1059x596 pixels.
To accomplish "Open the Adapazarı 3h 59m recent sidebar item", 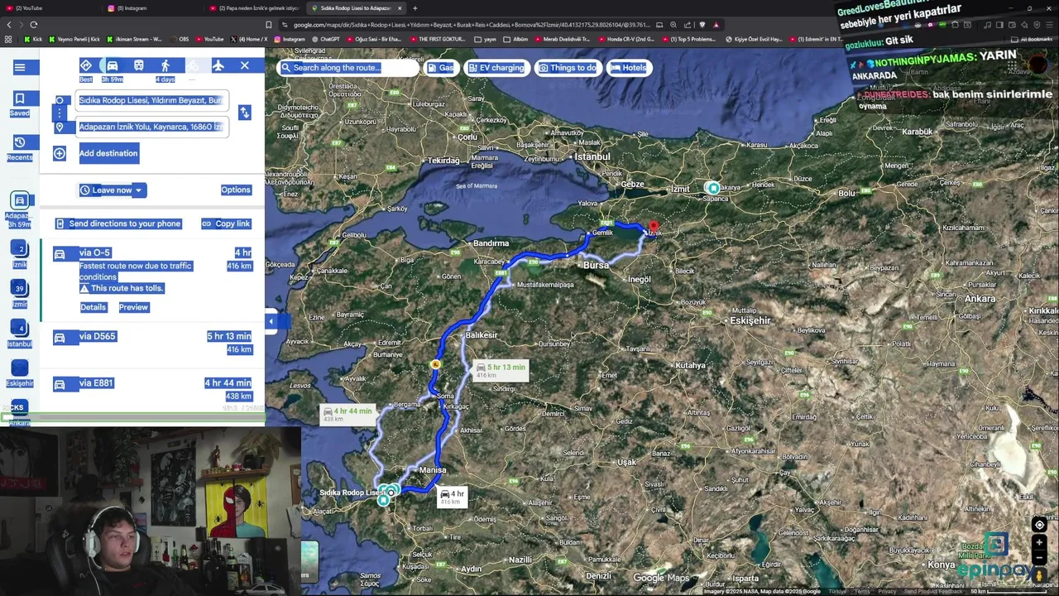I will (x=20, y=209).
